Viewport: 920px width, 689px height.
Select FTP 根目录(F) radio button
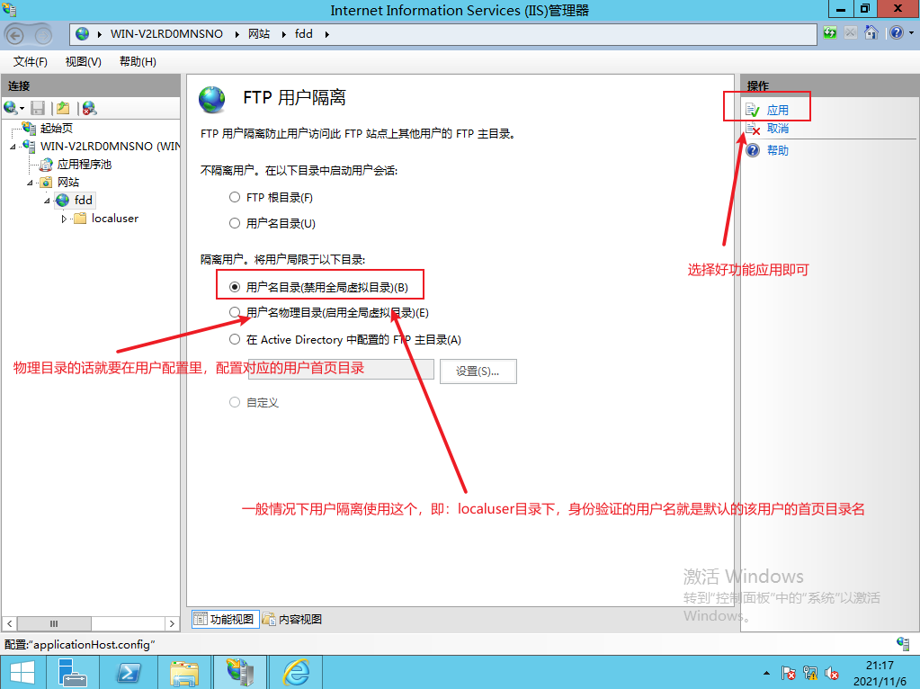tap(235, 197)
